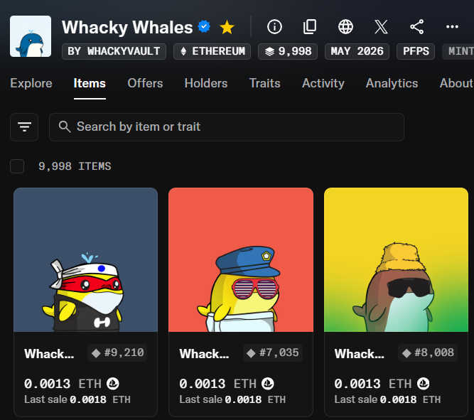Viewport: 474px width, 420px height.
Task: Go to the Holders tab
Action: click(206, 83)
